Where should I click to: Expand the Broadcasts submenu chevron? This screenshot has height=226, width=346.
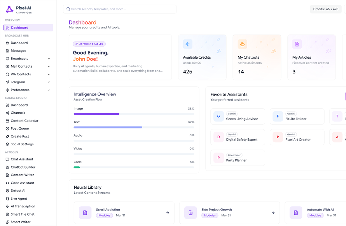[x=49, y=59]
